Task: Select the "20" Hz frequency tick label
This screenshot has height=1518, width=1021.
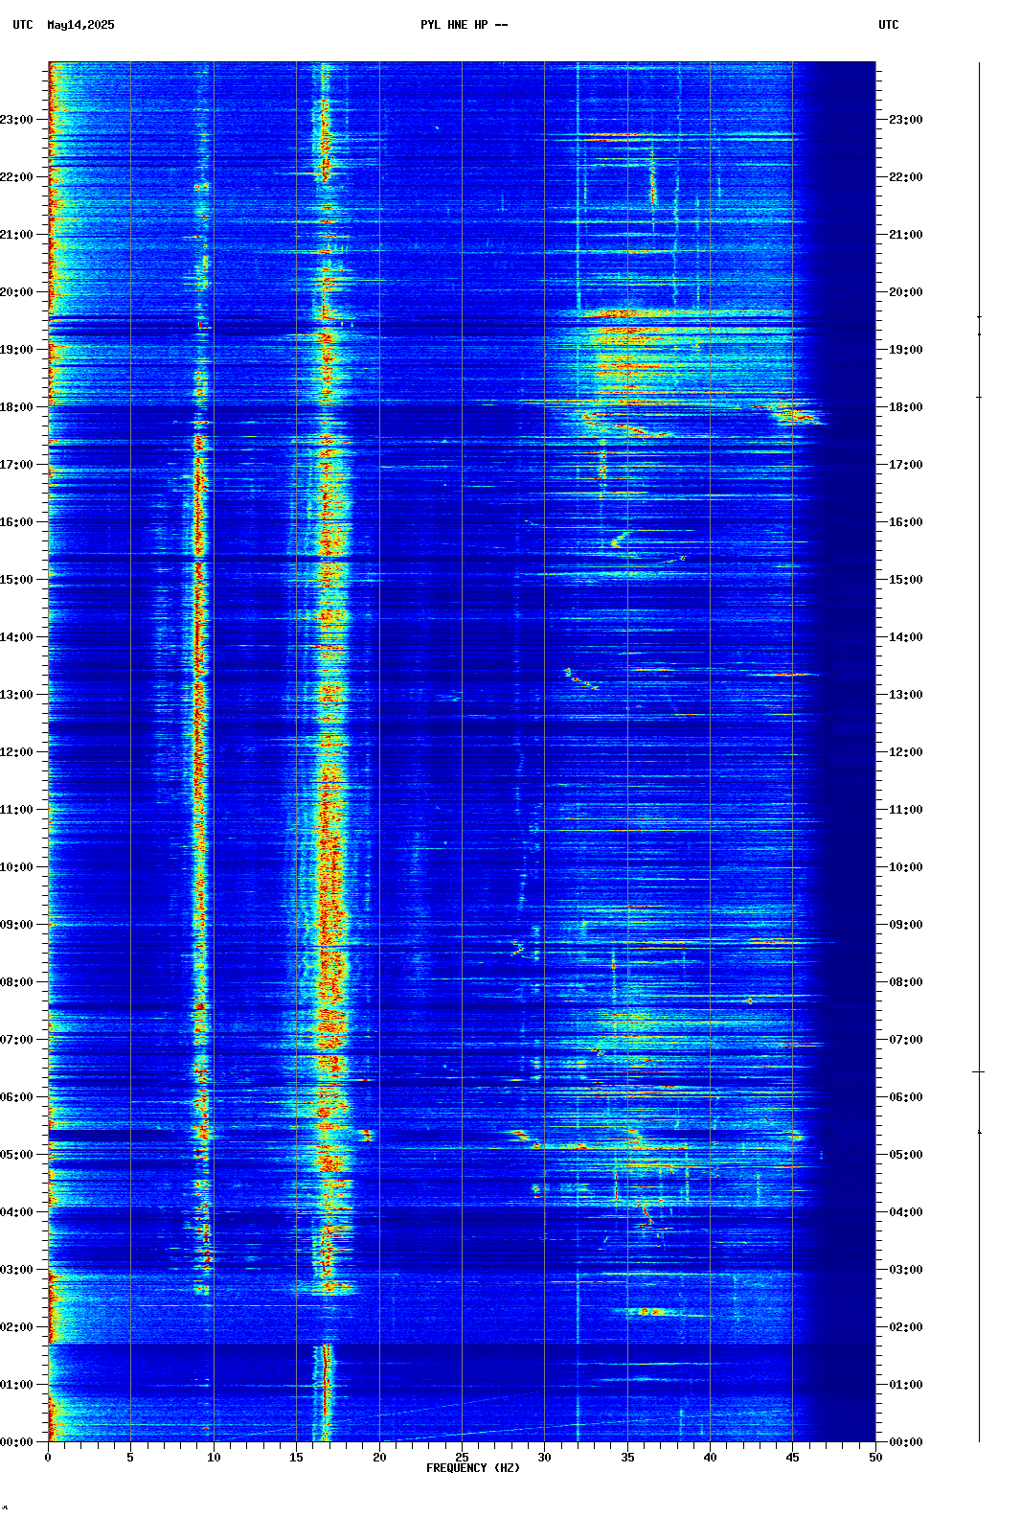Action: pos(379,1458)
